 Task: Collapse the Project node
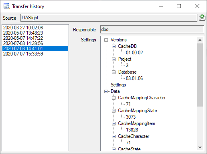(114, 59)
